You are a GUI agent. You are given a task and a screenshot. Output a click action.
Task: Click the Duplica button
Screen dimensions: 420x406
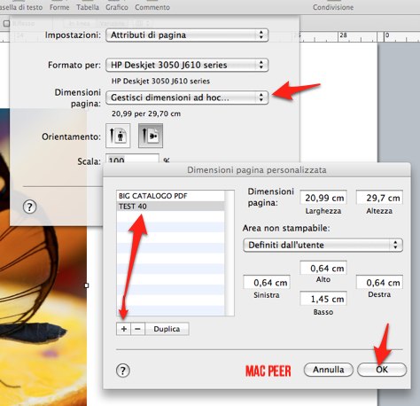167,329
